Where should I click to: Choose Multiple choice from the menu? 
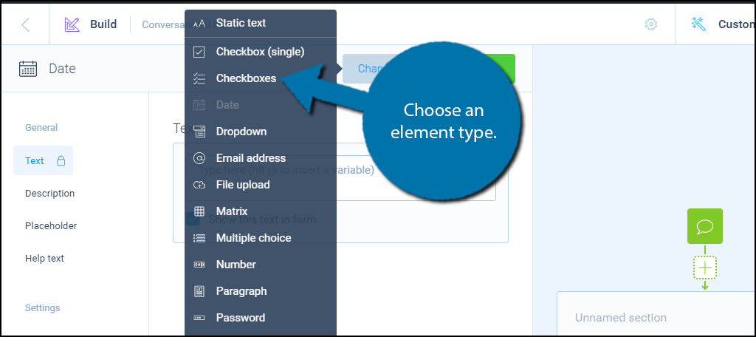click(x=253, y=238)
